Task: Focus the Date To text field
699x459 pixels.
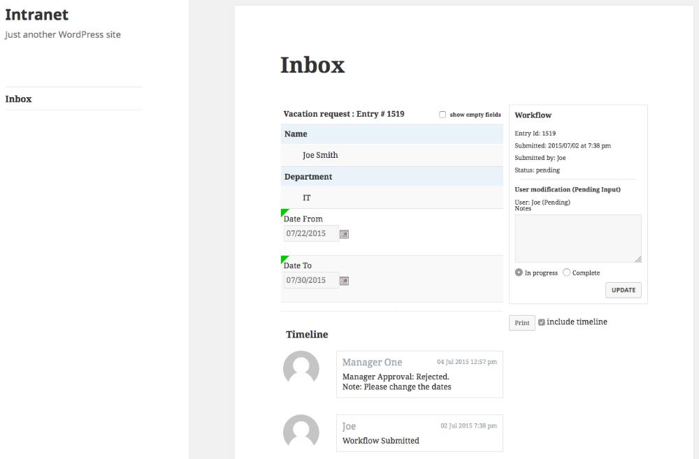Action: click(310, 280)
